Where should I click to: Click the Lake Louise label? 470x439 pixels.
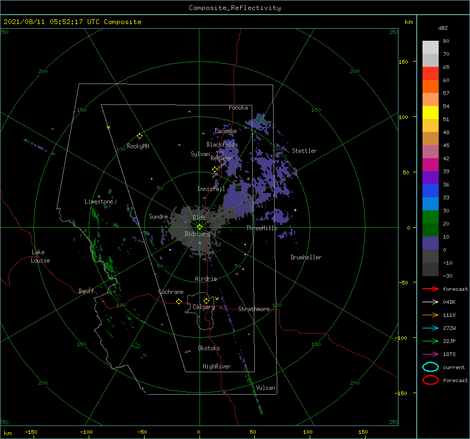point(40,256)
